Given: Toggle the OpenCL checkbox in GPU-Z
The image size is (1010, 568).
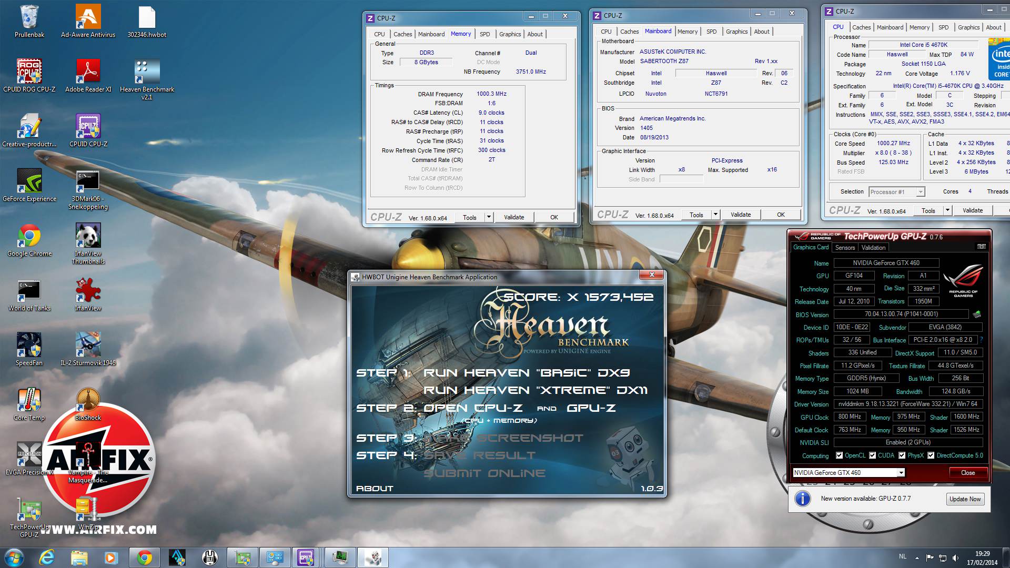Looking at the screenshot, I should click(839, 455).
